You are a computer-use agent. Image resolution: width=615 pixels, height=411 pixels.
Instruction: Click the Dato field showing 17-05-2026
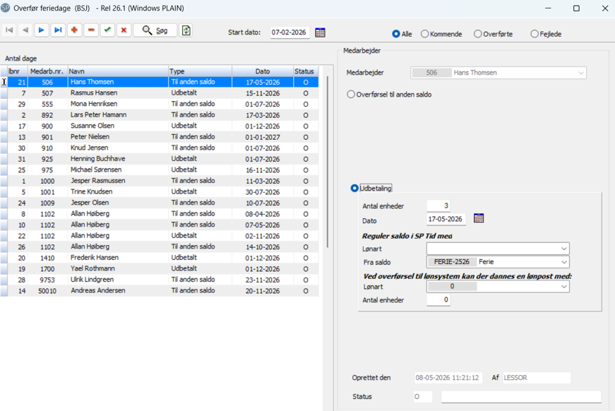coord(446,219)
